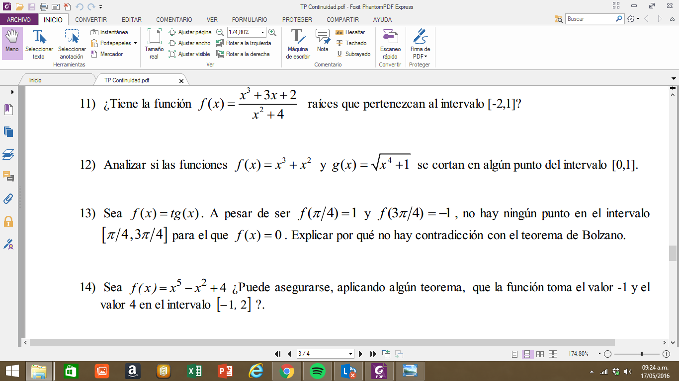Click the Escaneo rápido icon
The image size is (679, 381).
tap(390, 44)
